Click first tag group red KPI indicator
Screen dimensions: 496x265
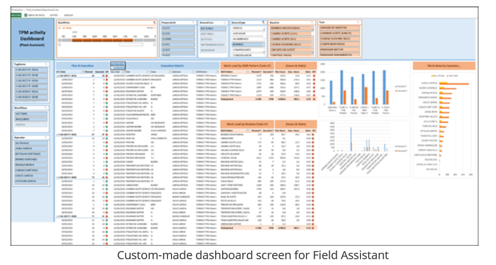point(106,76)
